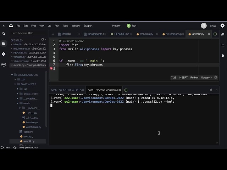Open the Environment folder panel icon

point(4,44)
